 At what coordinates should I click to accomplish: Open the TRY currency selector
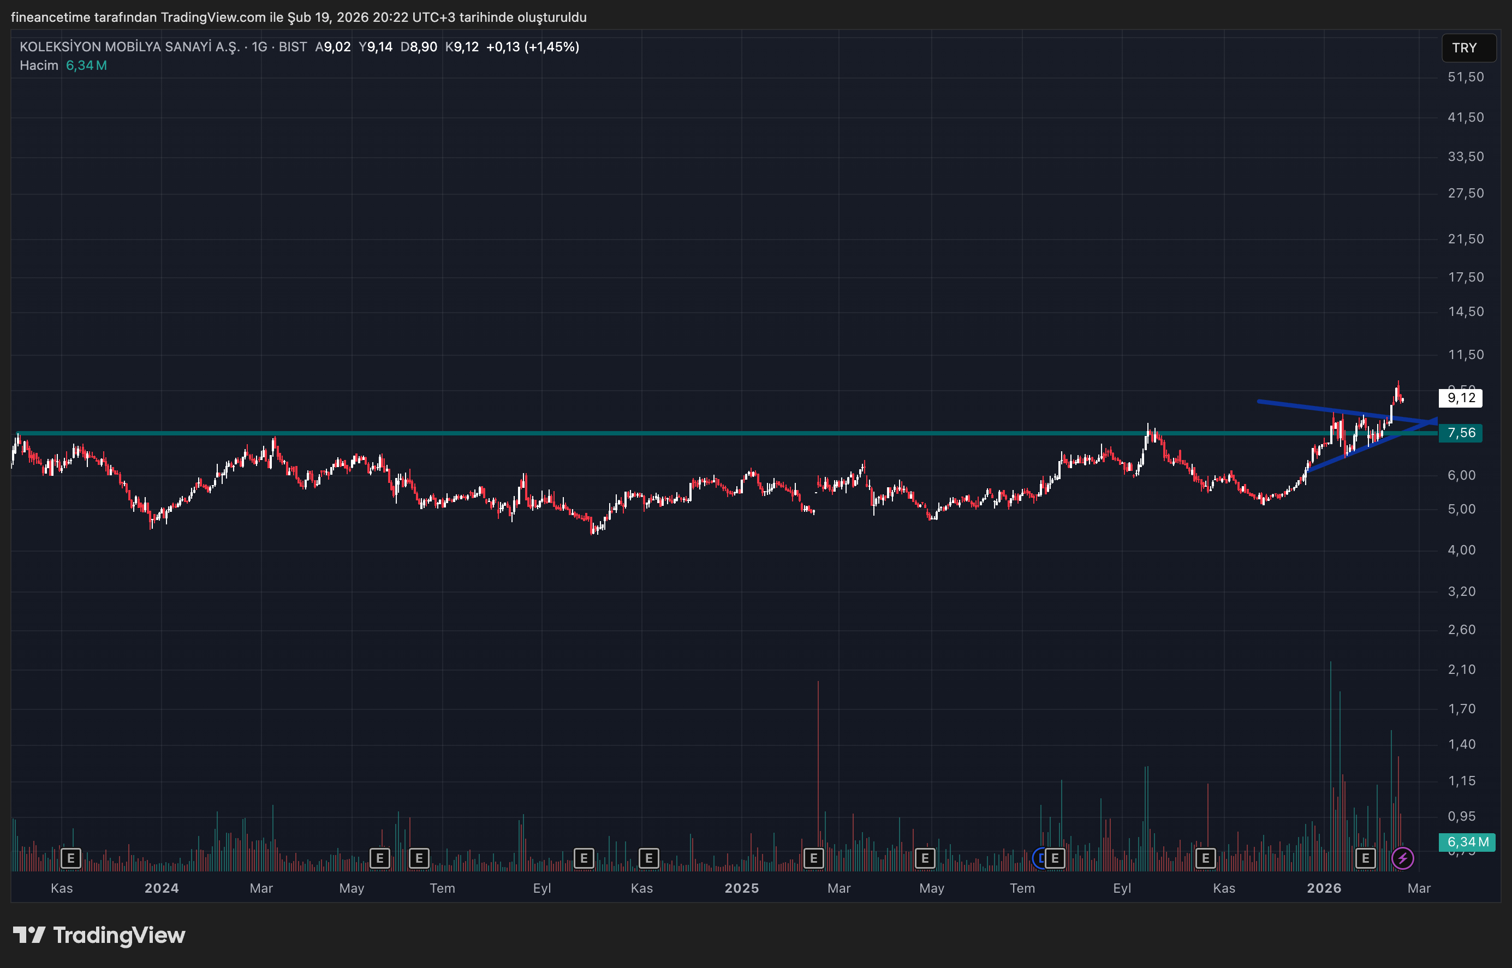(x=1467, y=48)
